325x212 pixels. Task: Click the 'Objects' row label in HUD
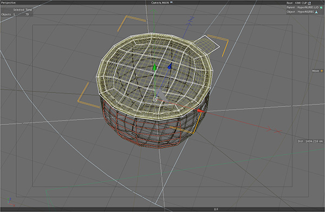pos(6,15)
